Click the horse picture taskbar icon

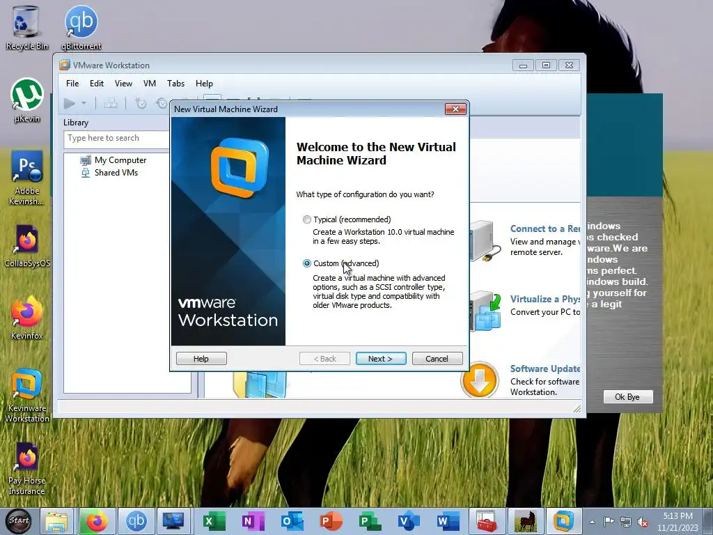tap(526, 521)
